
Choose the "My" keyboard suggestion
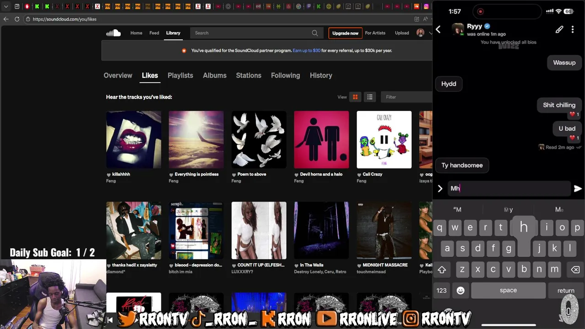coord(508,210)
